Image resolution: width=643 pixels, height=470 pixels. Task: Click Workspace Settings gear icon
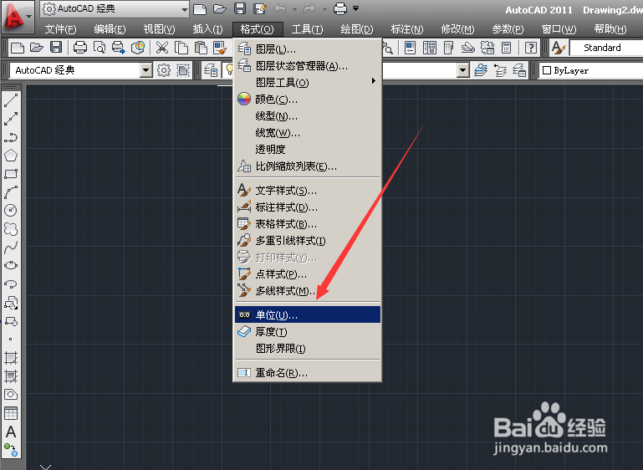164,70
